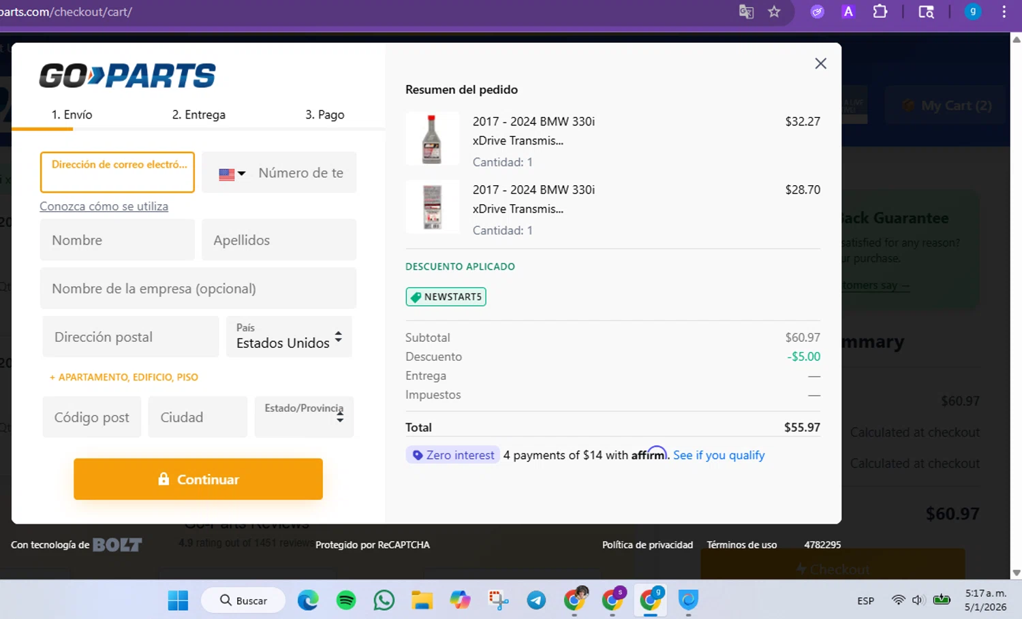Click the active Chrome window with blue badge
This screenshot has height=619, width=1022.
click(x=651, y=599)
